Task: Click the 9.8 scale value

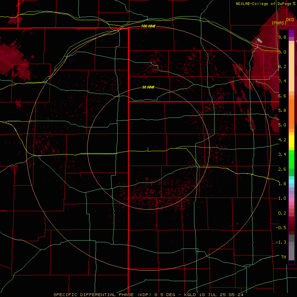Action: pyautogui.click(x=282, y=37)
